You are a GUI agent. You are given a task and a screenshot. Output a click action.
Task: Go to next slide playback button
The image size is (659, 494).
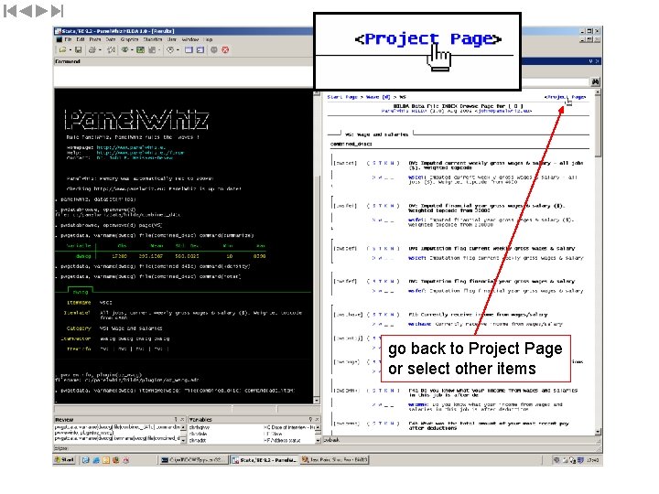[x=41, y=11]
